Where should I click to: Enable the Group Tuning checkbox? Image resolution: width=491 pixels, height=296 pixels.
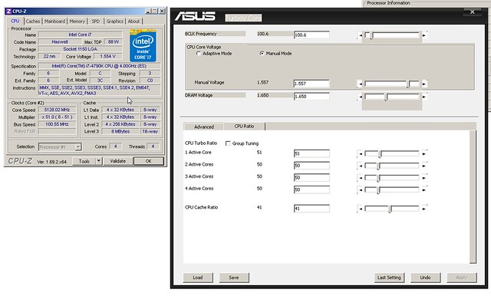coord(228,143)
